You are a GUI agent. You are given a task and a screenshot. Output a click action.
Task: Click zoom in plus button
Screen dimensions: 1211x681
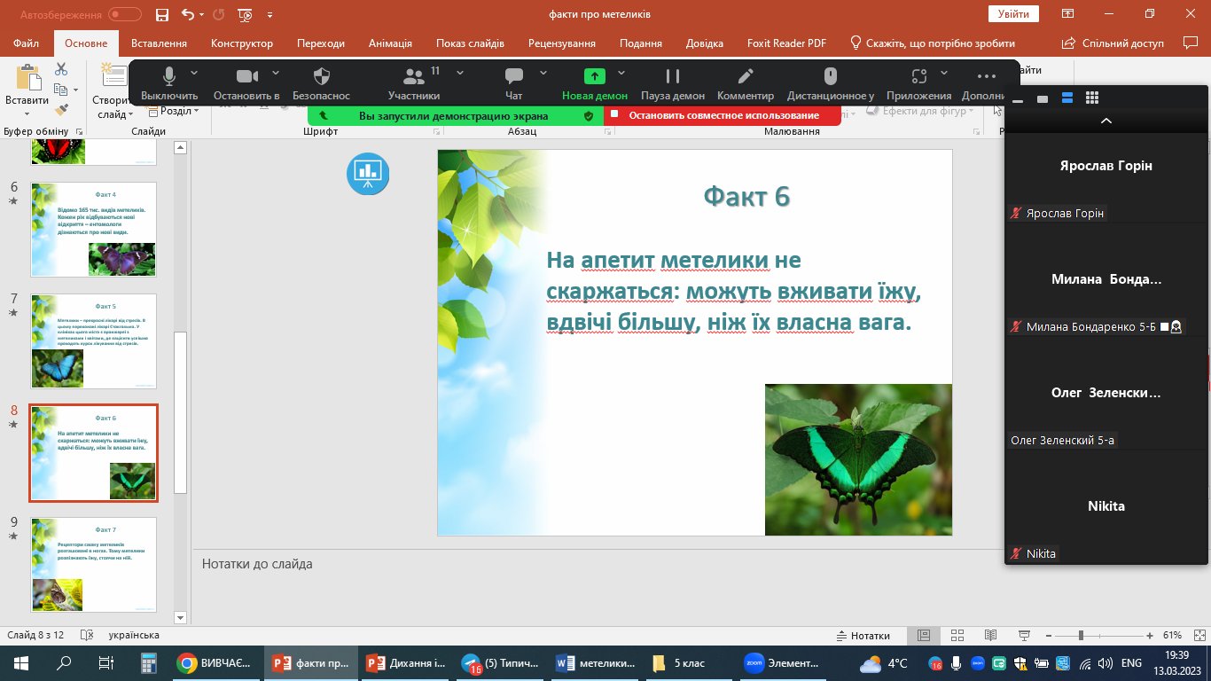point(1149,635)
